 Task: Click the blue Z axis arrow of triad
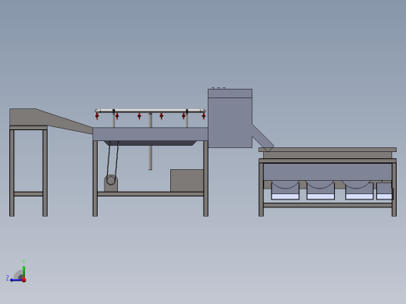16,280
